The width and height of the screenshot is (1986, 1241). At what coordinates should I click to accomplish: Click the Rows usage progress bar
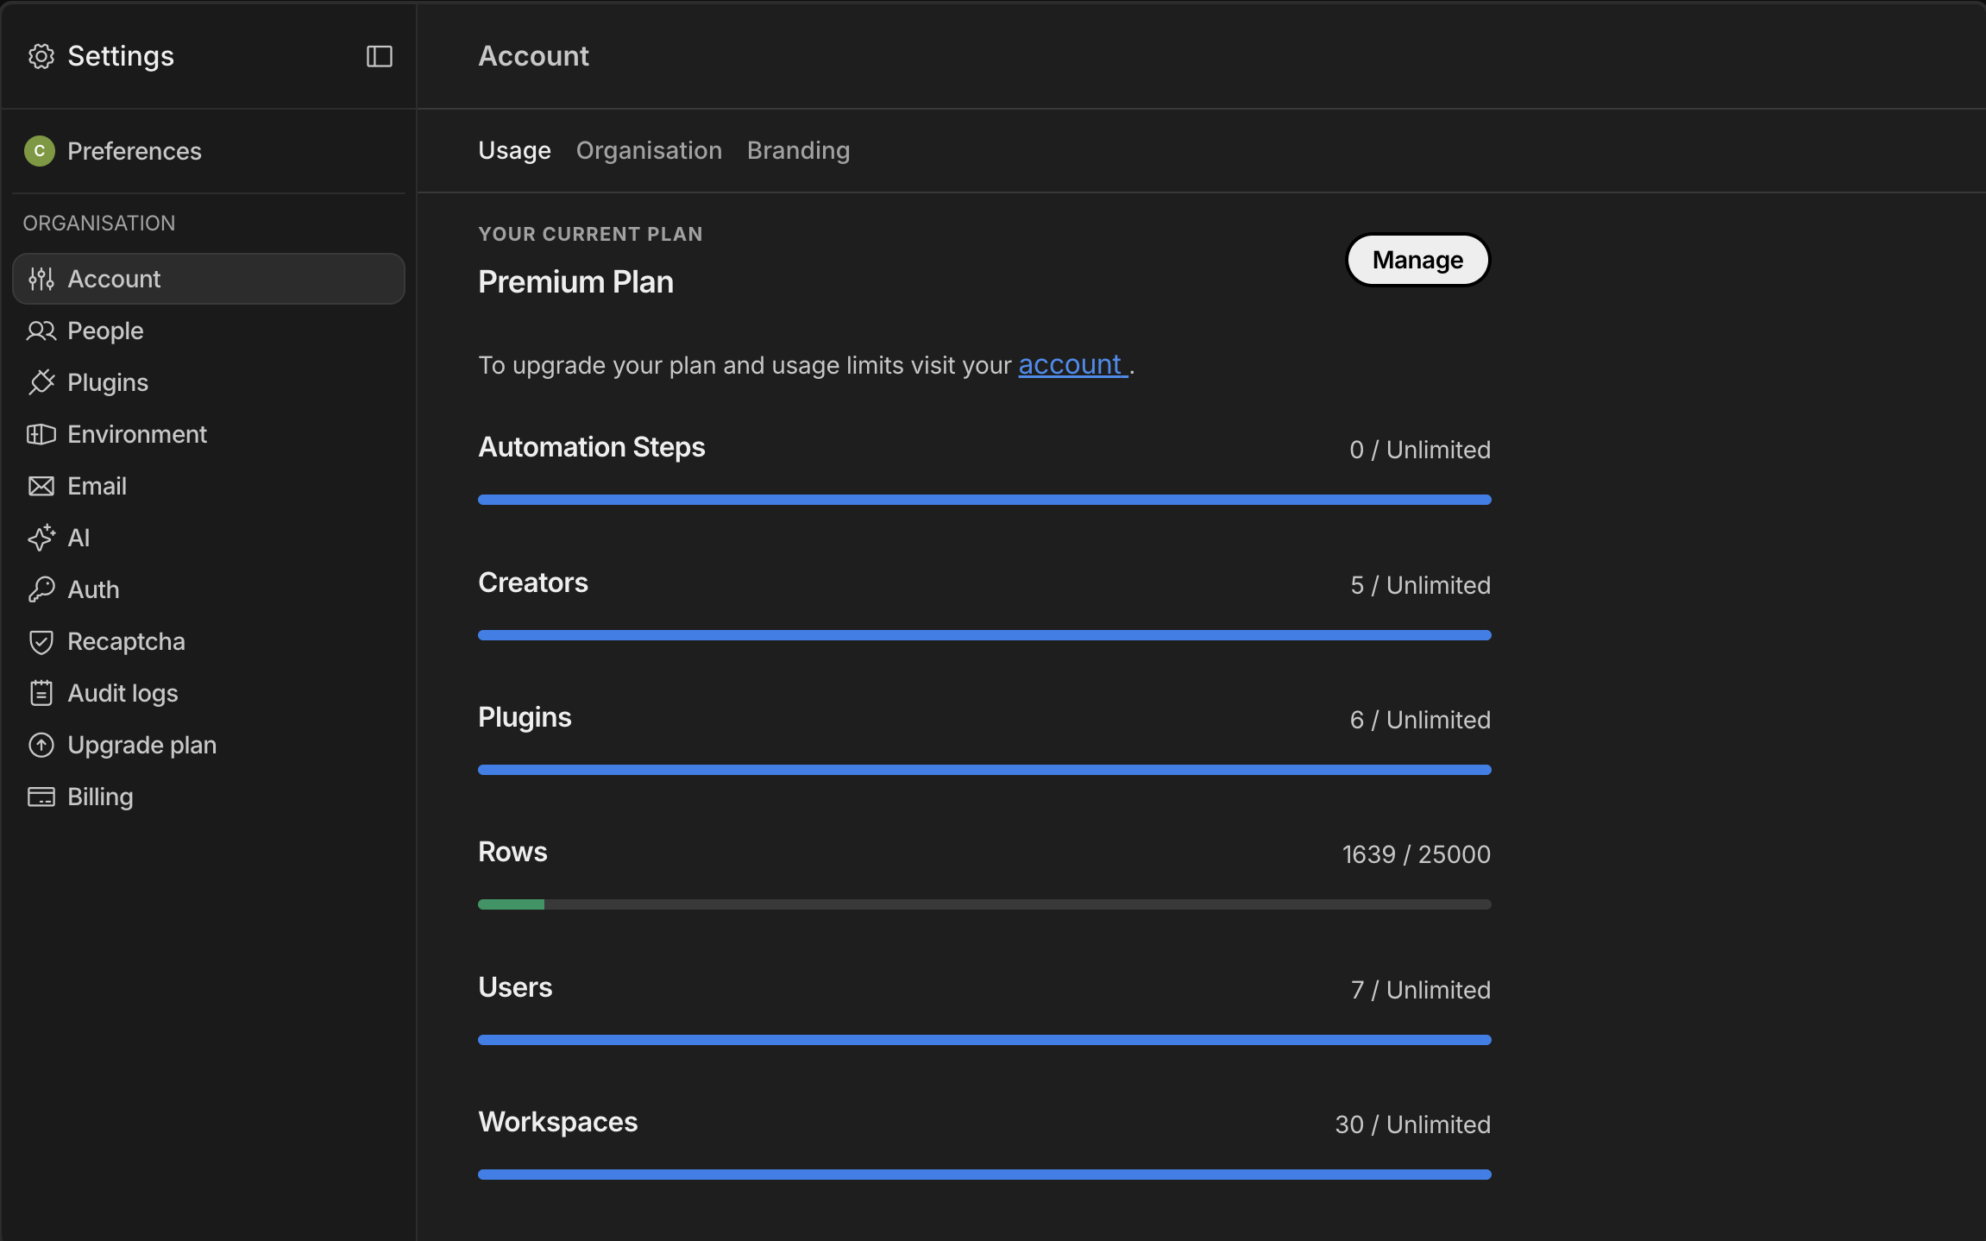tap(984, 904)
